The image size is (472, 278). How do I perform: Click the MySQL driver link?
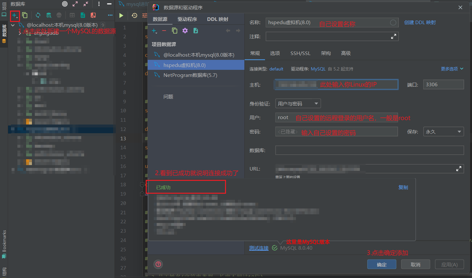[318, 69]
